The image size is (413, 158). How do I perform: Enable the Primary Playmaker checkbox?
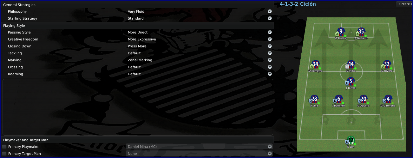click(4, 147)
